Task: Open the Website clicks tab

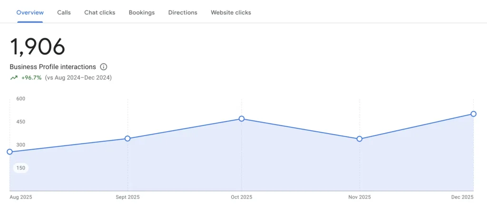Action: click(x=231, y=12)
